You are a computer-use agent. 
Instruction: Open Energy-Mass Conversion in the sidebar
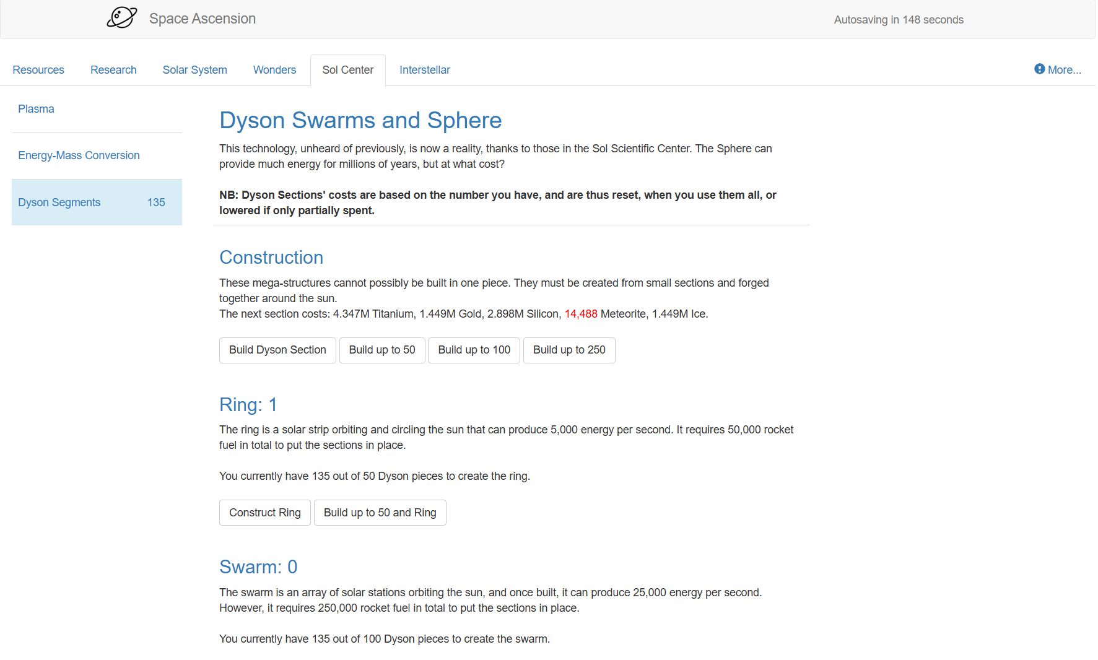tap(79, 155)
